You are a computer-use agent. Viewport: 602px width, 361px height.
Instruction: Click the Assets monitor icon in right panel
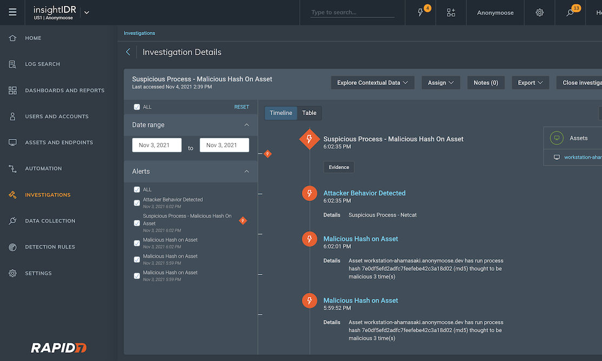click(556, 138)
